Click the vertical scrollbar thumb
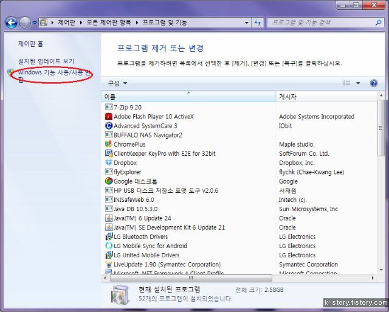Screen dimensions: 389x312 pos(381,128)
